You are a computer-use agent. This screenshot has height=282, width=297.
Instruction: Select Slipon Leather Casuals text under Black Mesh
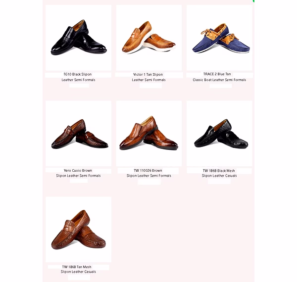[219, 176]
